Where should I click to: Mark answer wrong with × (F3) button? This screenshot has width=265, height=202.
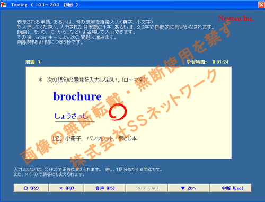66,188
